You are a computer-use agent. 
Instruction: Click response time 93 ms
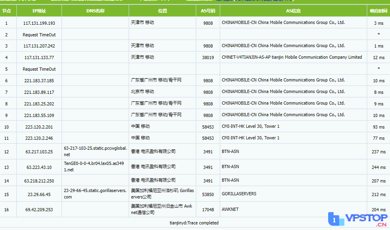(x=378, y=127)
